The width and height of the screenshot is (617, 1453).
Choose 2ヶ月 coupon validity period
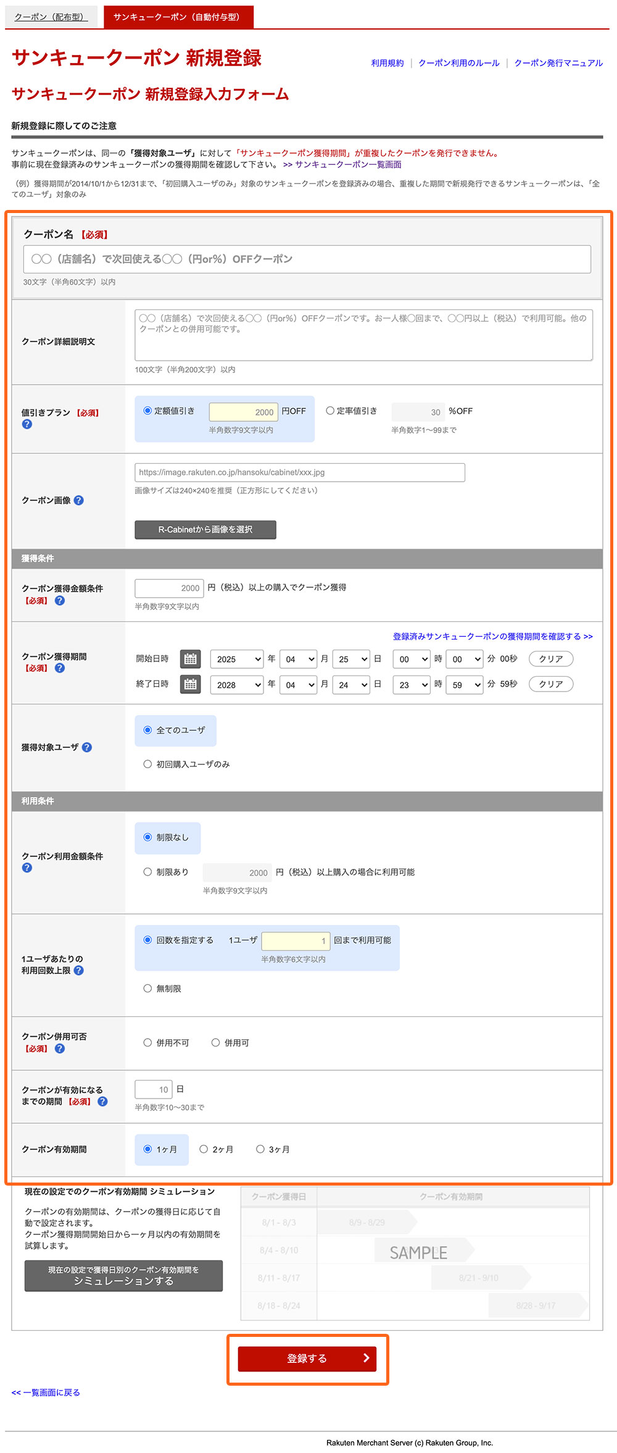click(x=204, y=1149)
